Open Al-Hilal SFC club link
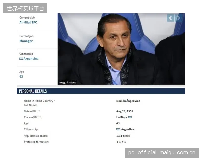Screen dimensions: 202x161 [28, 22]
